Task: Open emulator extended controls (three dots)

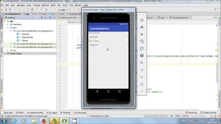Action: coord(142,91)
